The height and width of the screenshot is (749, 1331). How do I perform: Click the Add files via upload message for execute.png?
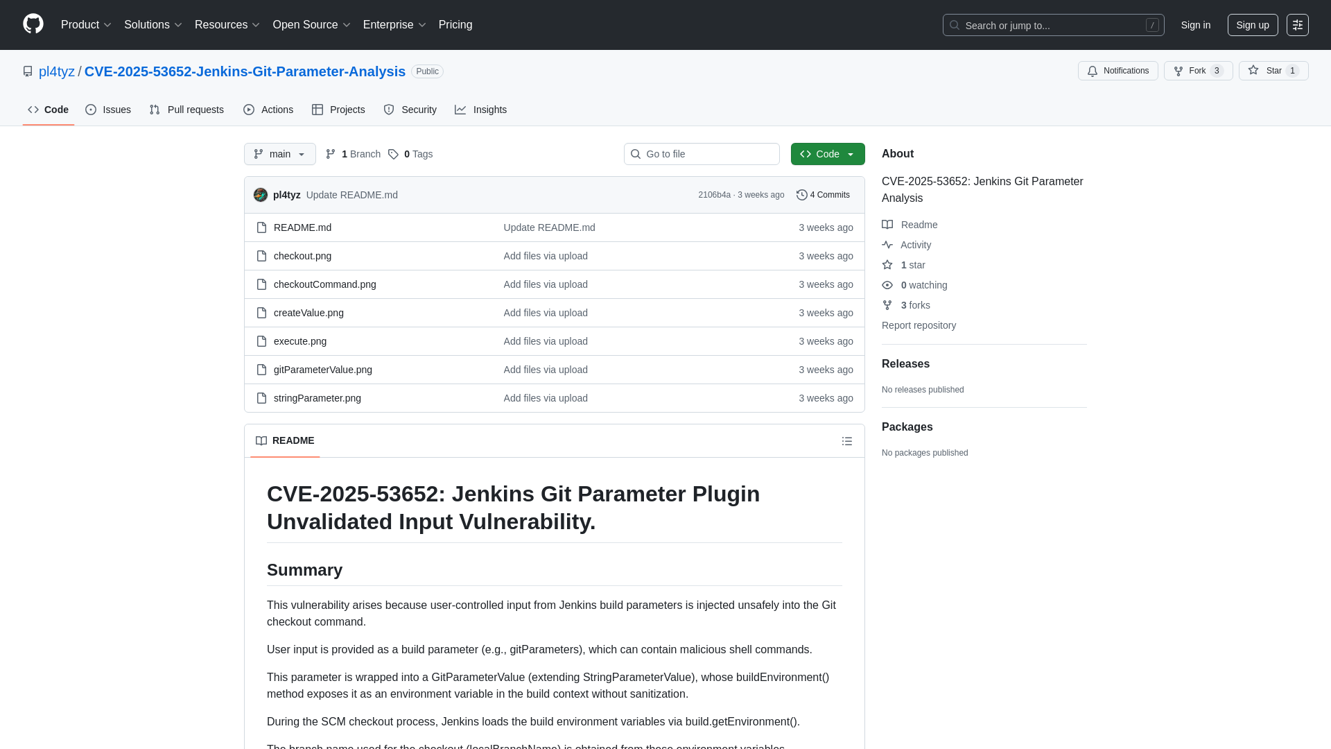click(x=546, y=341)
